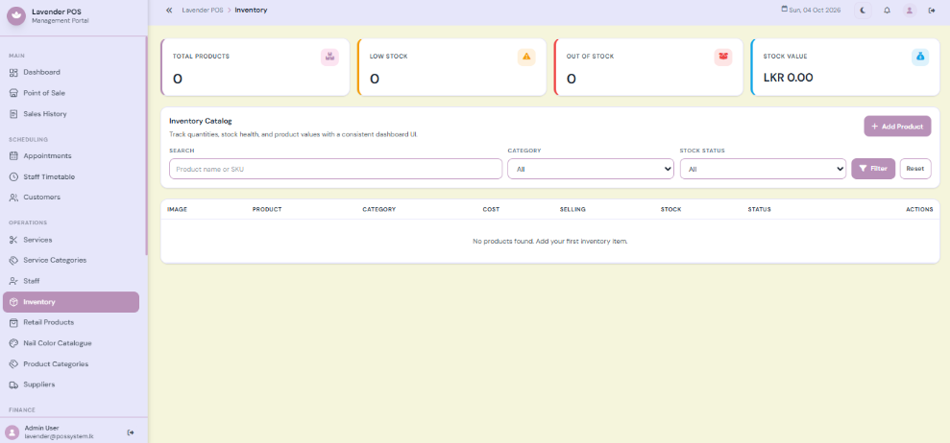Click Customers people icon
Viewport: 950px width, 443px height.
pos(13,198)
